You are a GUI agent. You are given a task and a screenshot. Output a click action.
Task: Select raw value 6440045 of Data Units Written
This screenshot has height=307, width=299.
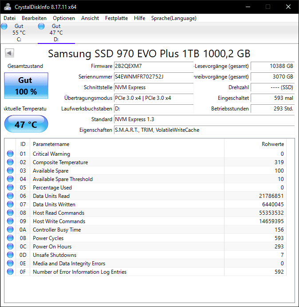coord(273,204)
